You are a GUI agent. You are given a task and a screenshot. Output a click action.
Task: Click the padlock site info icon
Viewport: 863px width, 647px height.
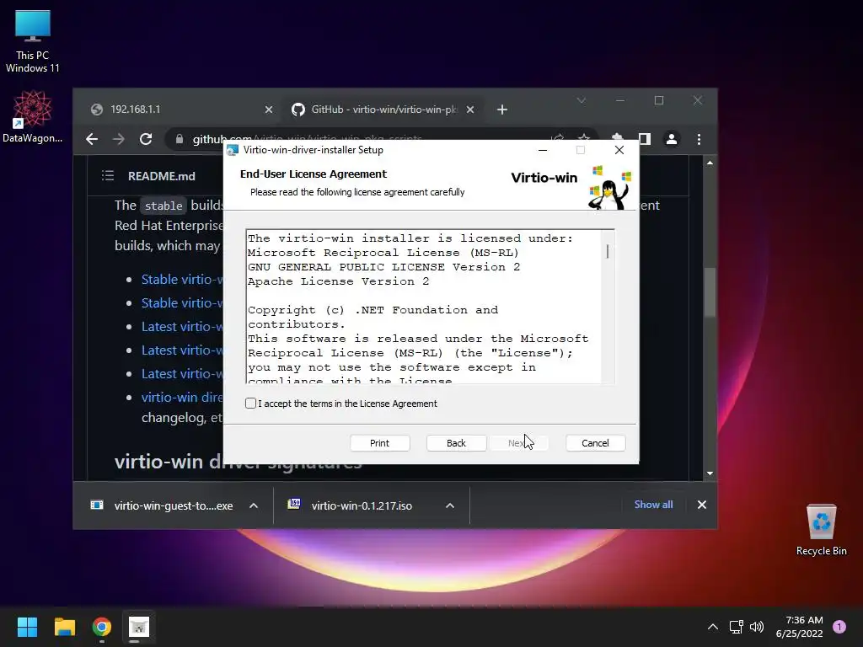(180, 139)
